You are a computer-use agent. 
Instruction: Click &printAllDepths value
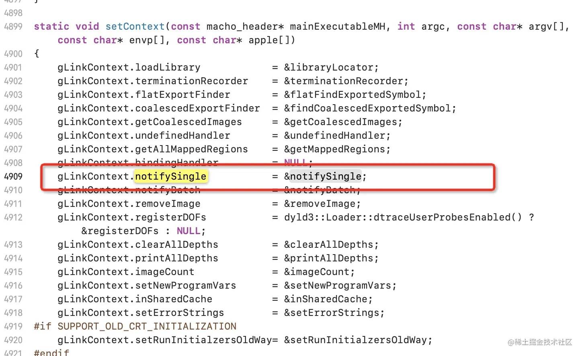[x=329, y=258]
